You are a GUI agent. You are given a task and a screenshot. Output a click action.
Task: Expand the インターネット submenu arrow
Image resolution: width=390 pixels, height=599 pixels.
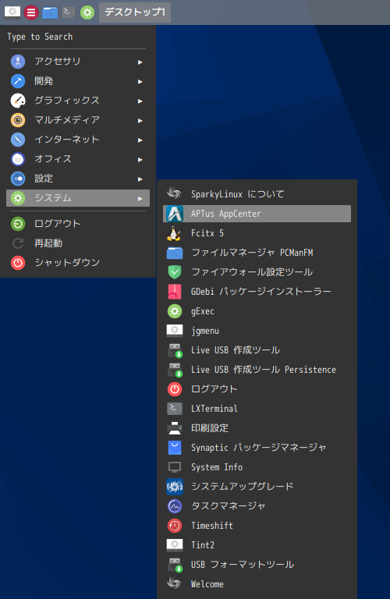pos(140,140)
